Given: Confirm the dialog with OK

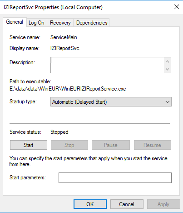Looking at the screenshot, I should point(90,204).
